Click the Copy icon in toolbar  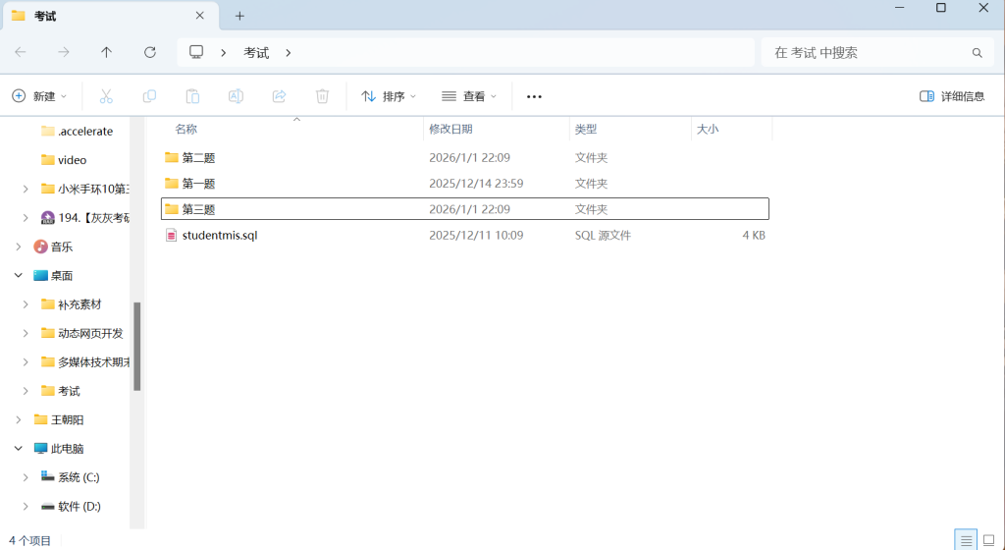click(149, 96)
